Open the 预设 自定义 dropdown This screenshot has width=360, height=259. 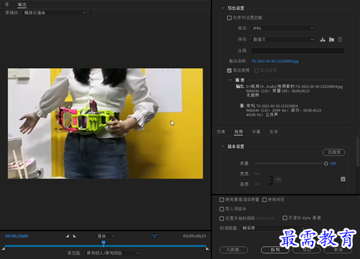coord(283,40)
